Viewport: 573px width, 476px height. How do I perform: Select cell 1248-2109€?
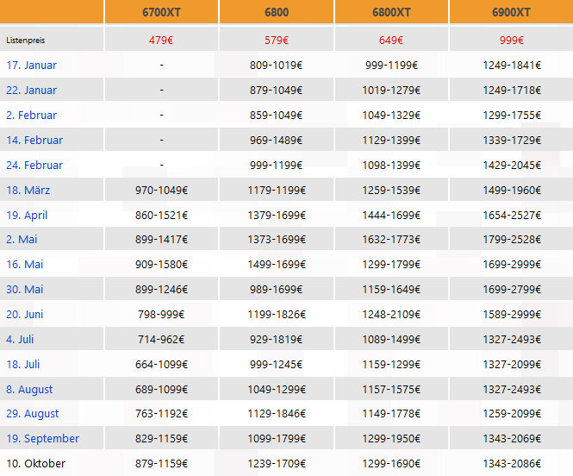tap(391, 314)
